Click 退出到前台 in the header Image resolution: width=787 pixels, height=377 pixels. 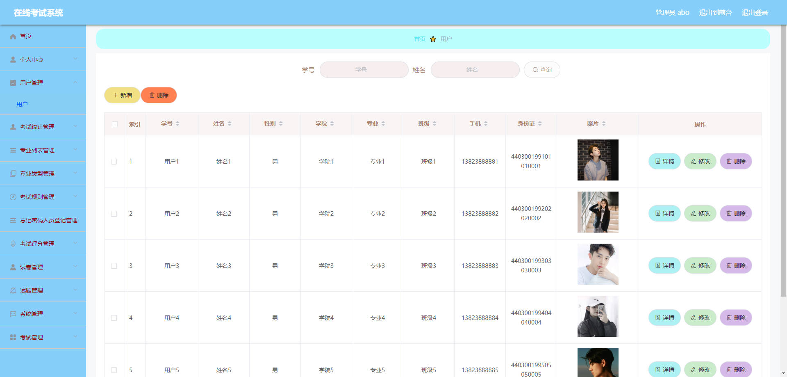(715, 13)
